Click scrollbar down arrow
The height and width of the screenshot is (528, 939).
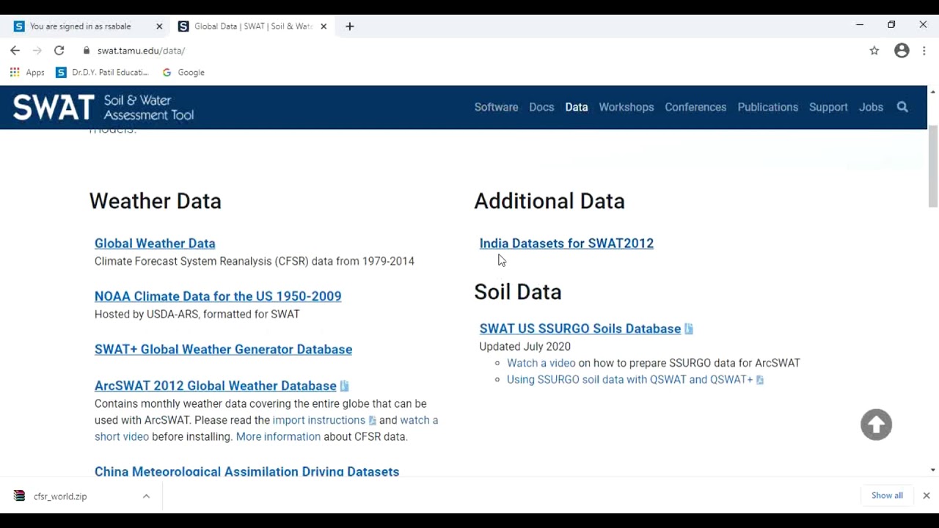click(932, 470)
